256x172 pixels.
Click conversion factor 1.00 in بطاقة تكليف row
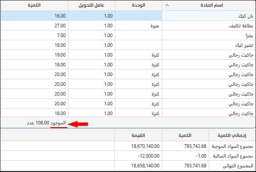pyautogui.click(x=91, y=26)
